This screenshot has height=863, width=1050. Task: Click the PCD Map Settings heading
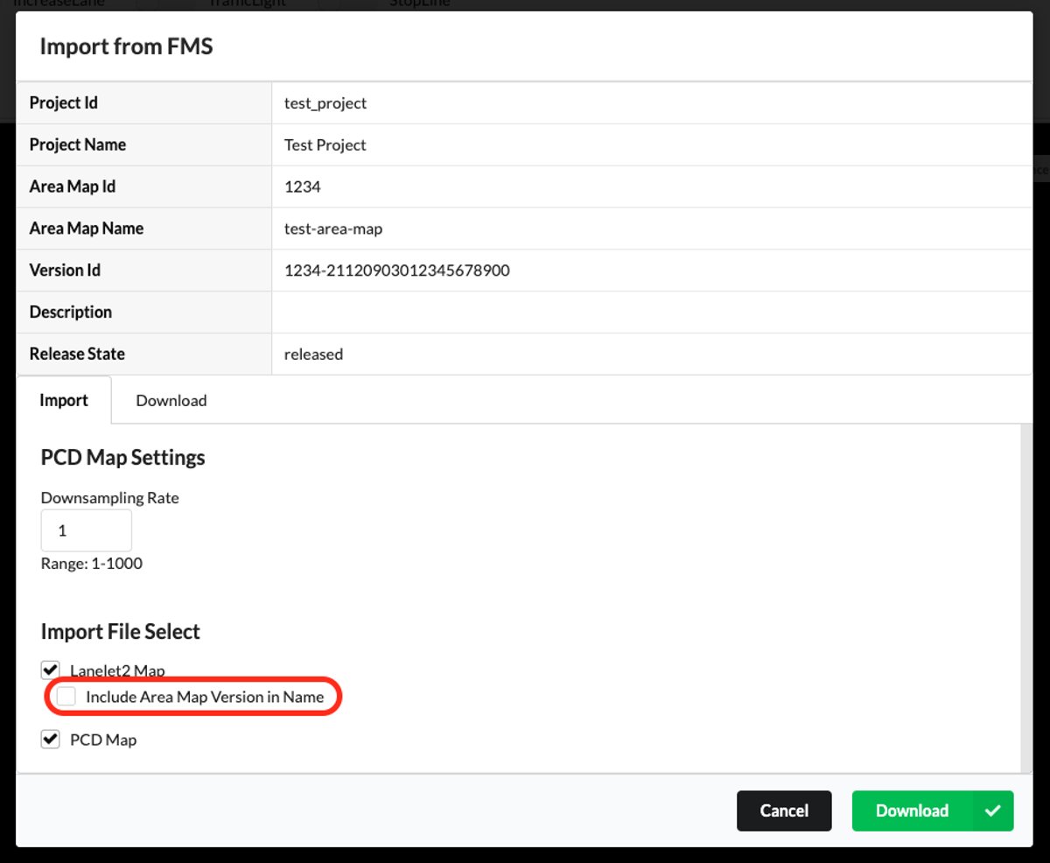(x=123, y=457)
